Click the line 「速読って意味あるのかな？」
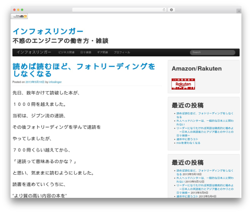Screen dimensions: 252x213 click(44, 161)
